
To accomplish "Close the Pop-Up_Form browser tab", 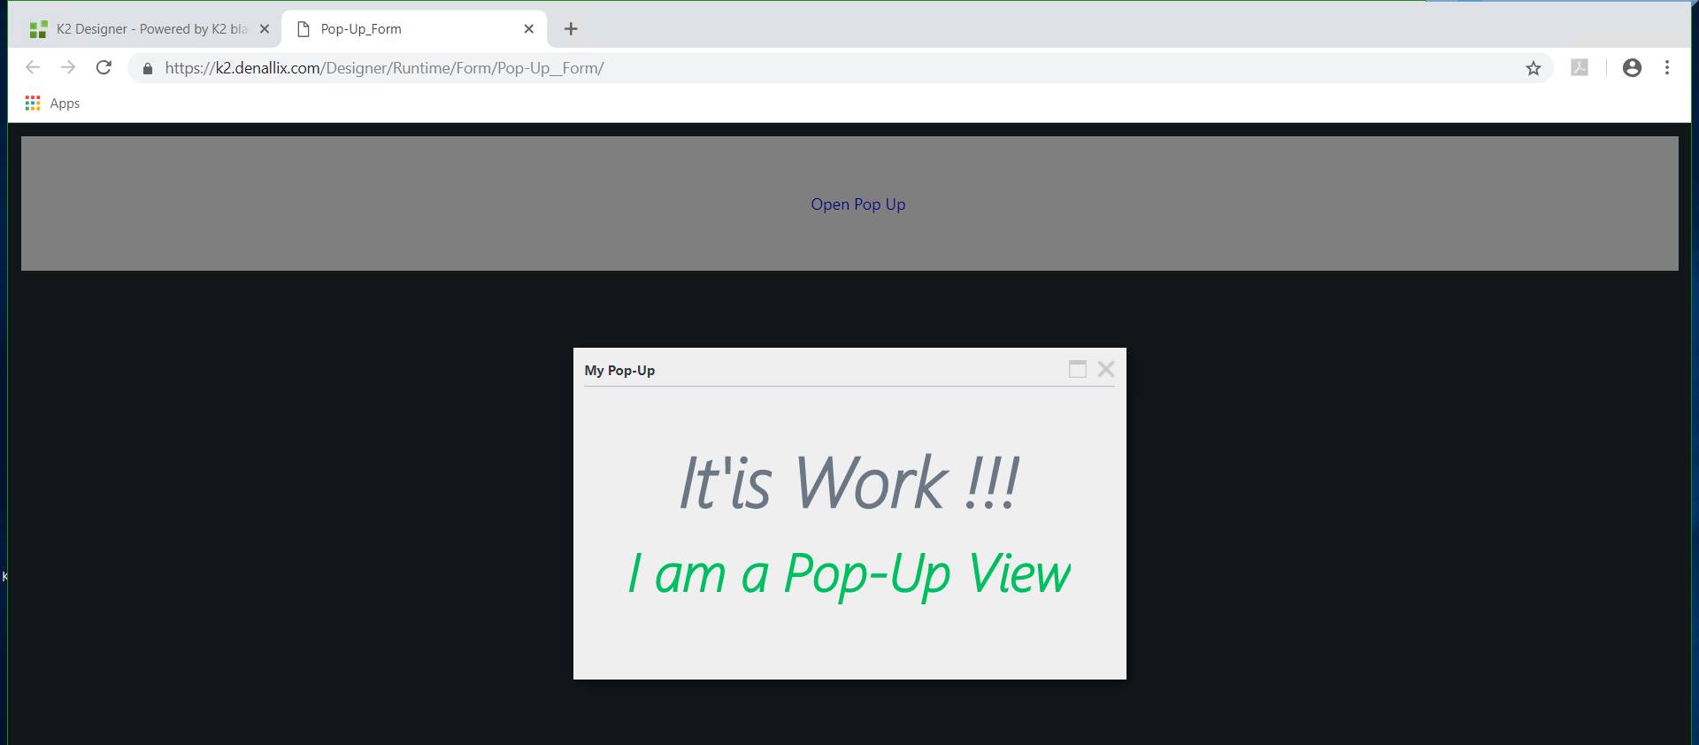I will click(x=528, y=29).
